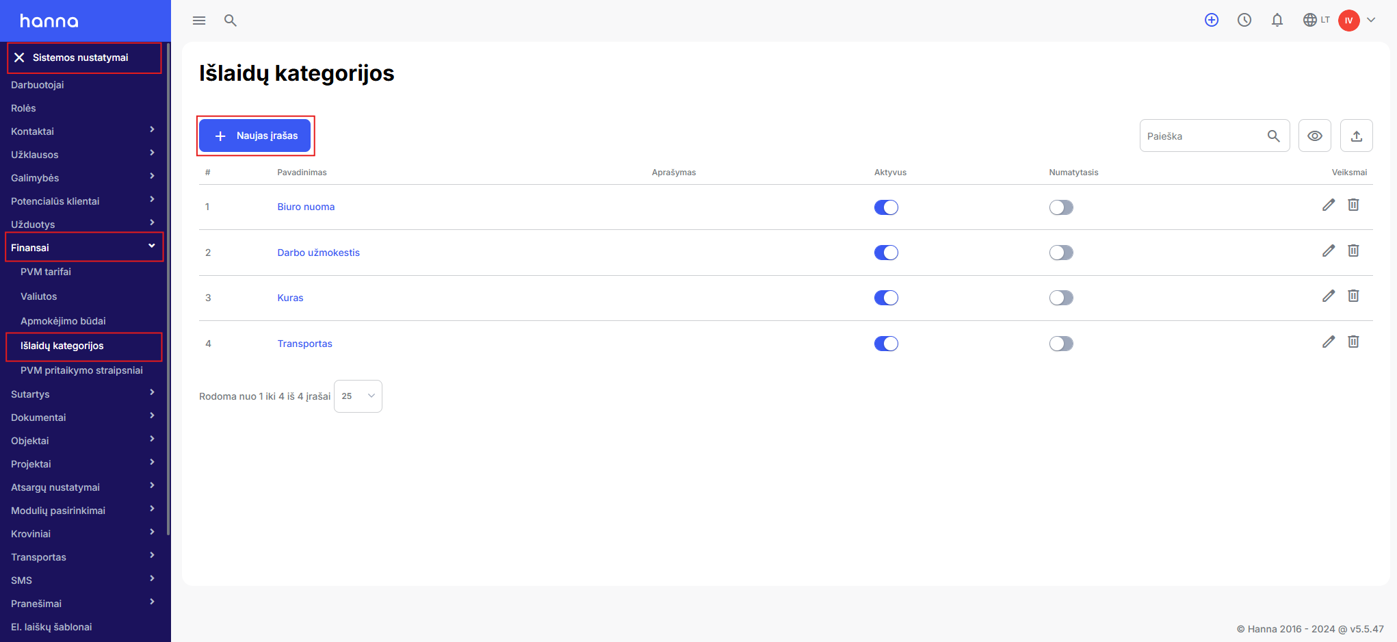Click the blue plus quick-add icon
The height and width of the screenshot is (642, 1397).
1212,20
